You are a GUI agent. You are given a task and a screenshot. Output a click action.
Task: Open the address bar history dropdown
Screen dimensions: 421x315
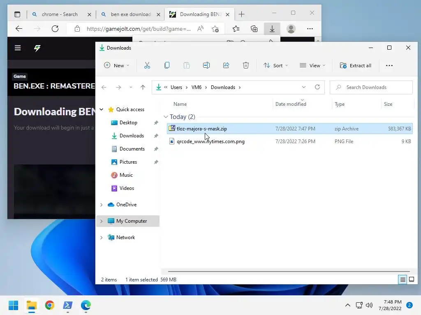pyautogui.click(x=304, y=87)
